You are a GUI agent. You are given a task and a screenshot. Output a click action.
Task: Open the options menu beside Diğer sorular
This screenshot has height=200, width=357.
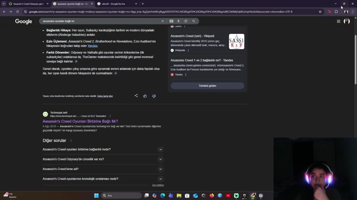pyautogui.click(x=71, y=141)
